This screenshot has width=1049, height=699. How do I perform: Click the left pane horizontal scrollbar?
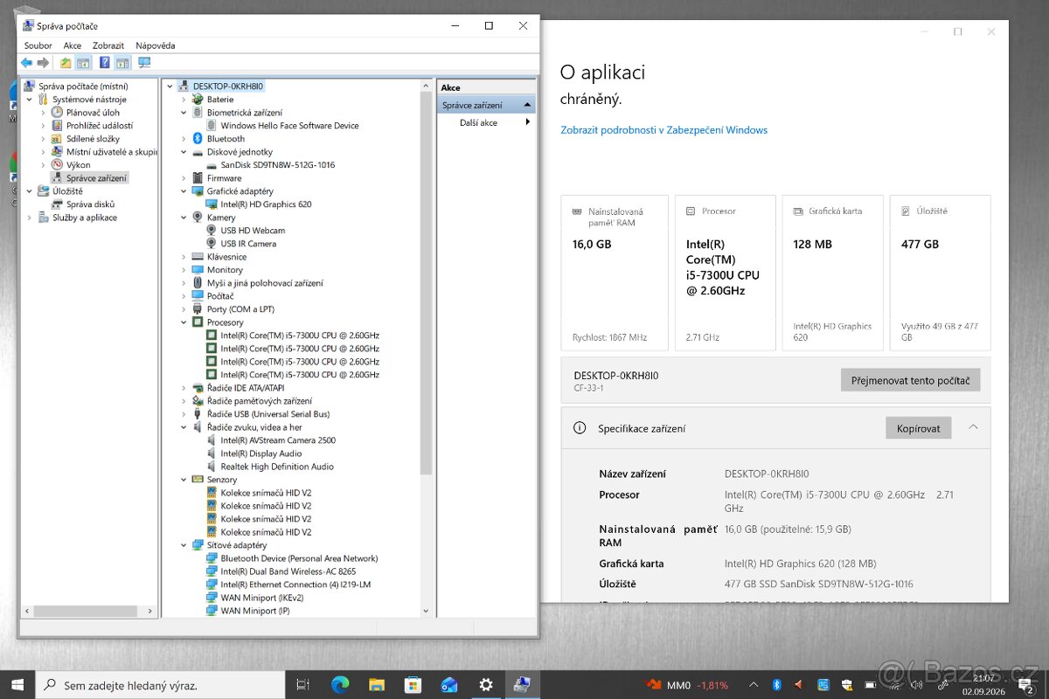(x=87, y=611)
